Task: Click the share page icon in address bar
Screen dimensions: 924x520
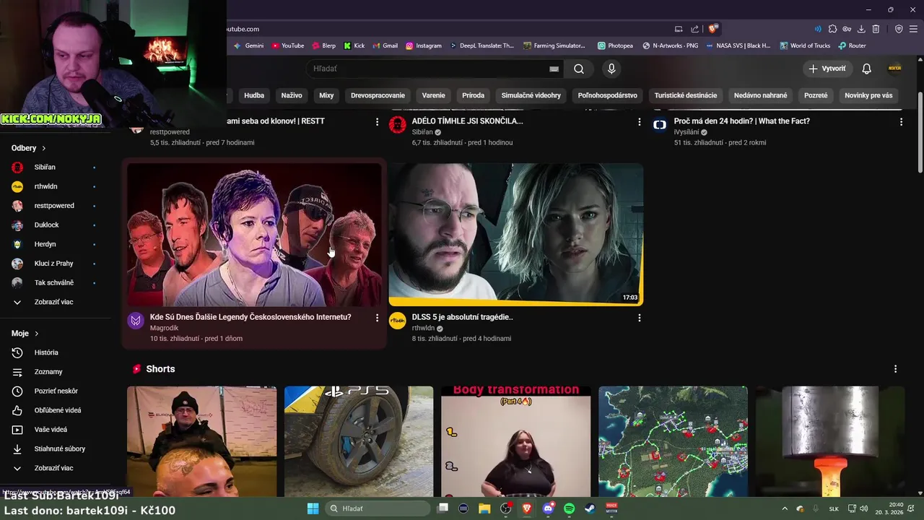Action: tap(694, 29)
